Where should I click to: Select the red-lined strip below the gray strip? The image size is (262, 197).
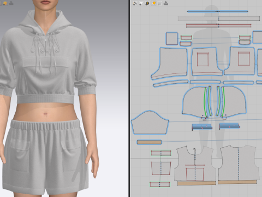pos(218,26)
